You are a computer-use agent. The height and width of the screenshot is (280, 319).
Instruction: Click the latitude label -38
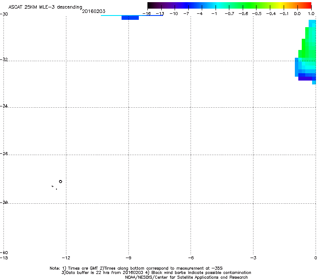(4, 202)
